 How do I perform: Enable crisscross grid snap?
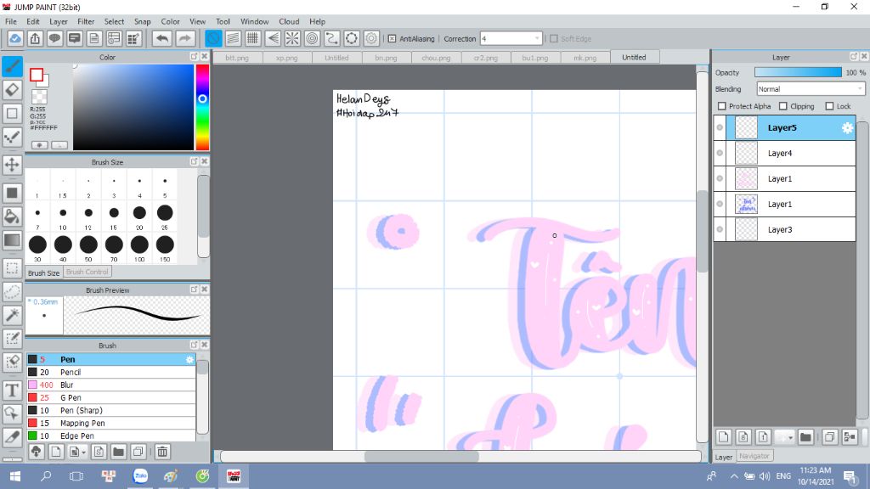click(252, 39)
